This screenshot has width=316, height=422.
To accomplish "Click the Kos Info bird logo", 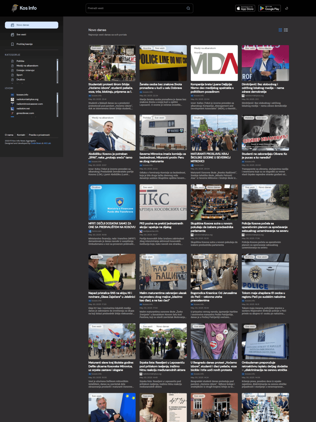I will coord(15,8).
